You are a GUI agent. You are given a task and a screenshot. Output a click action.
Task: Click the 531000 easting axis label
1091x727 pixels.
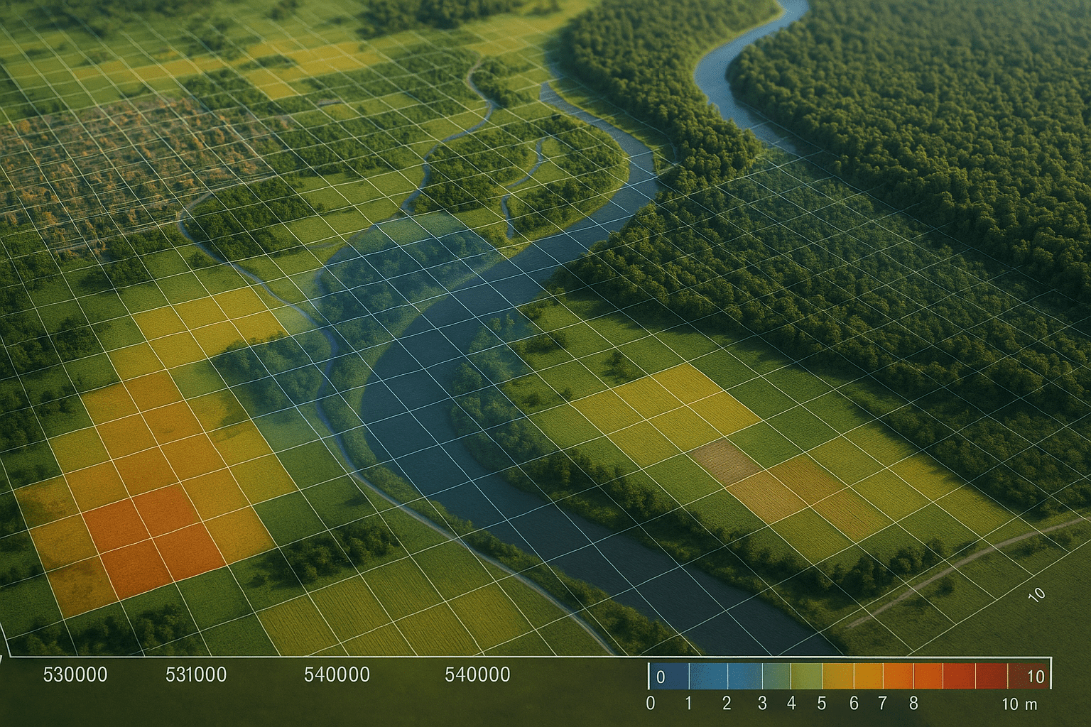tap(196, 674)
